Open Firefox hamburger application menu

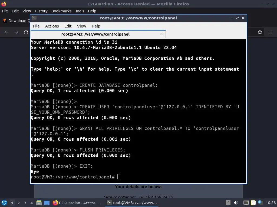[x=271, y=32]
